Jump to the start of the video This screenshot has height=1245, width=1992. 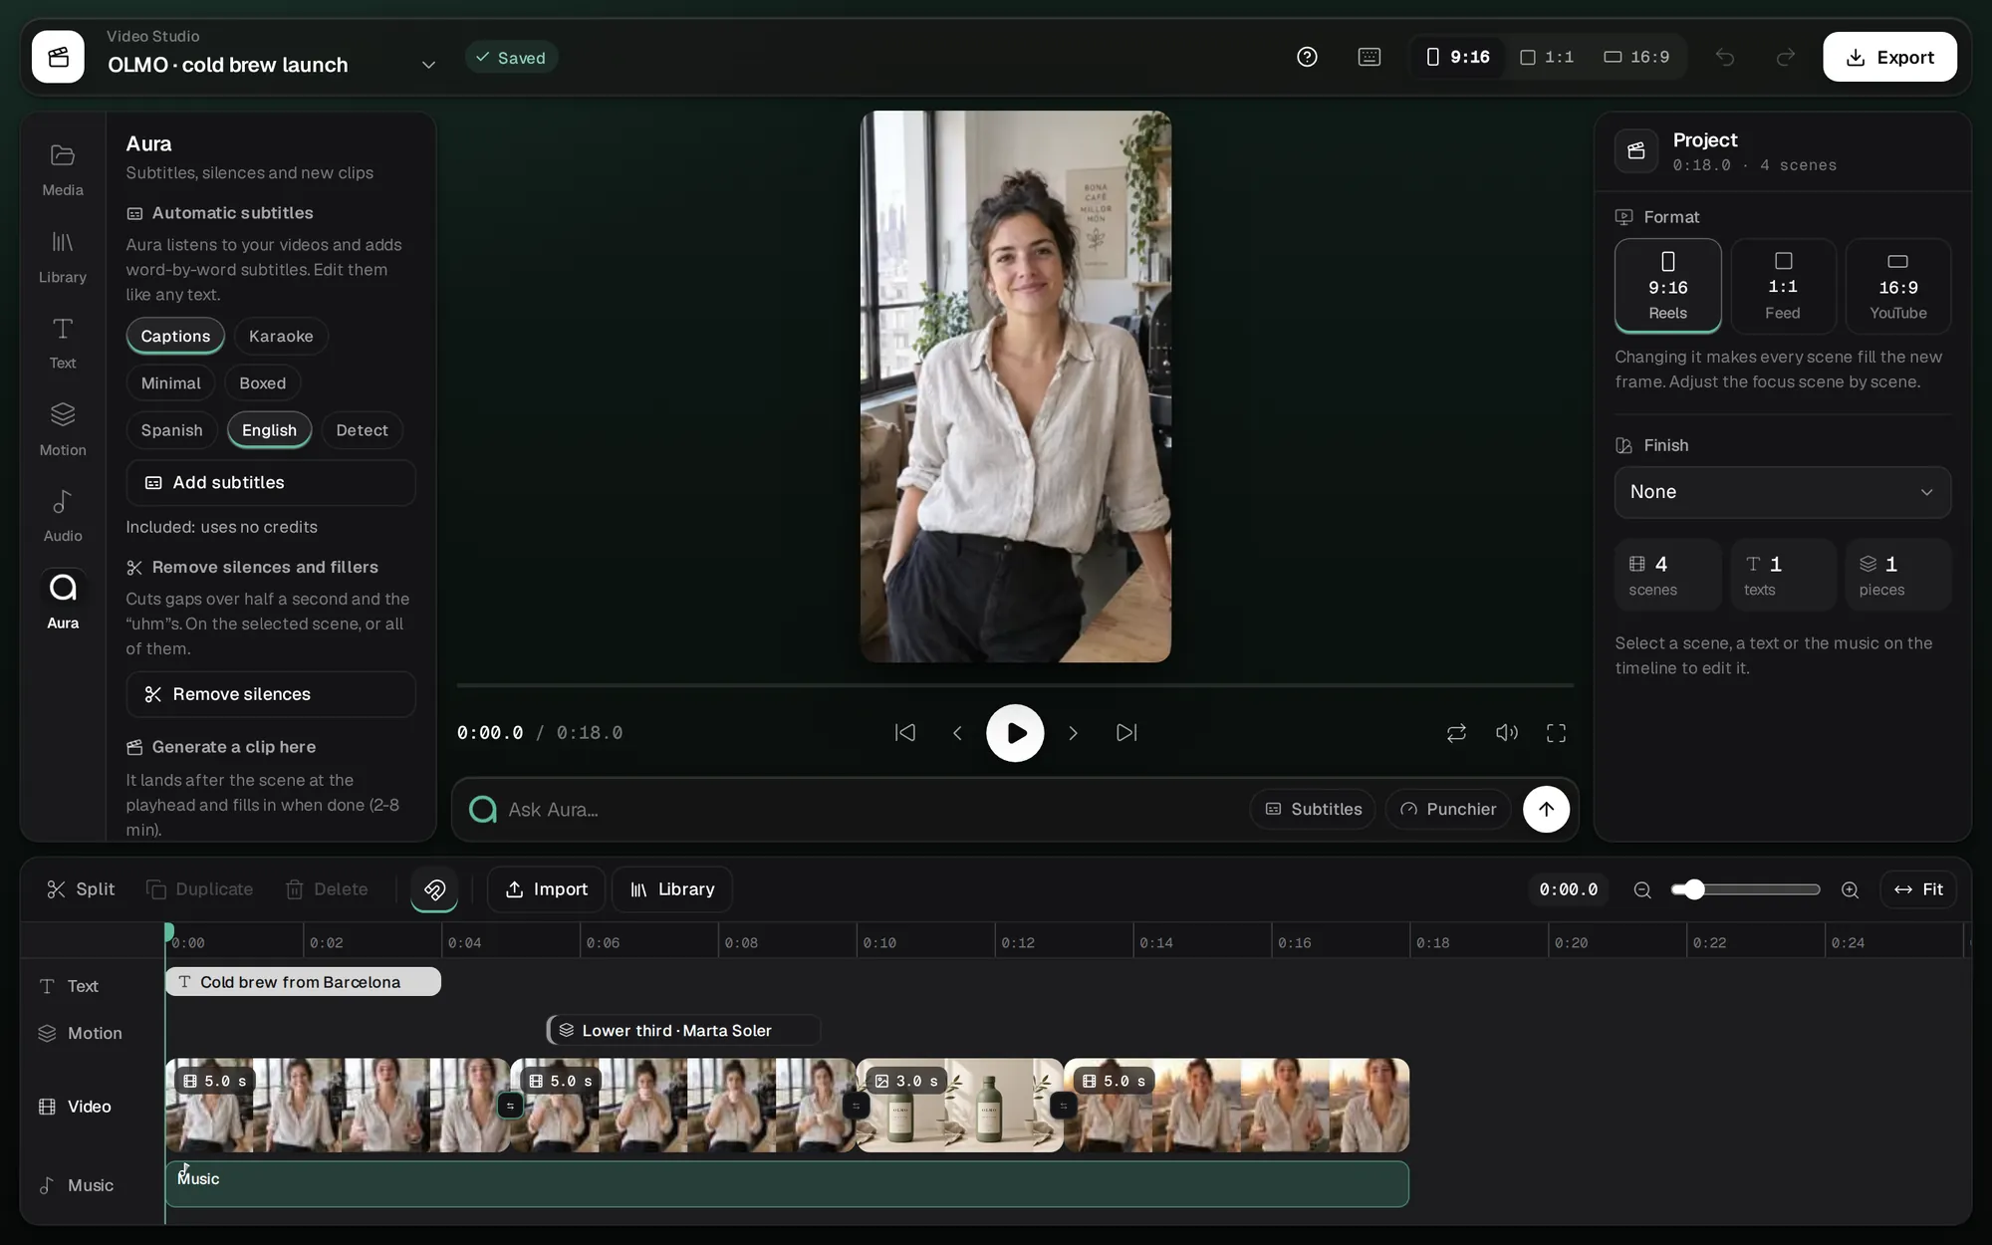pyautogui.click(x=905, y=733)
